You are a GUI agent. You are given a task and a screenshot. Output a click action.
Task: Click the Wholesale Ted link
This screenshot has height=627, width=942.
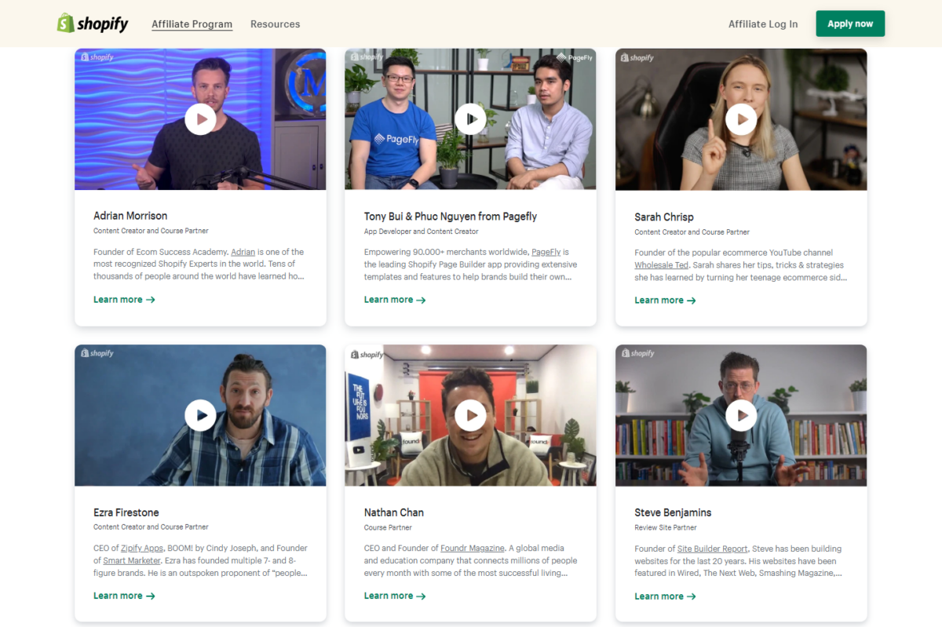click(662, 264)
